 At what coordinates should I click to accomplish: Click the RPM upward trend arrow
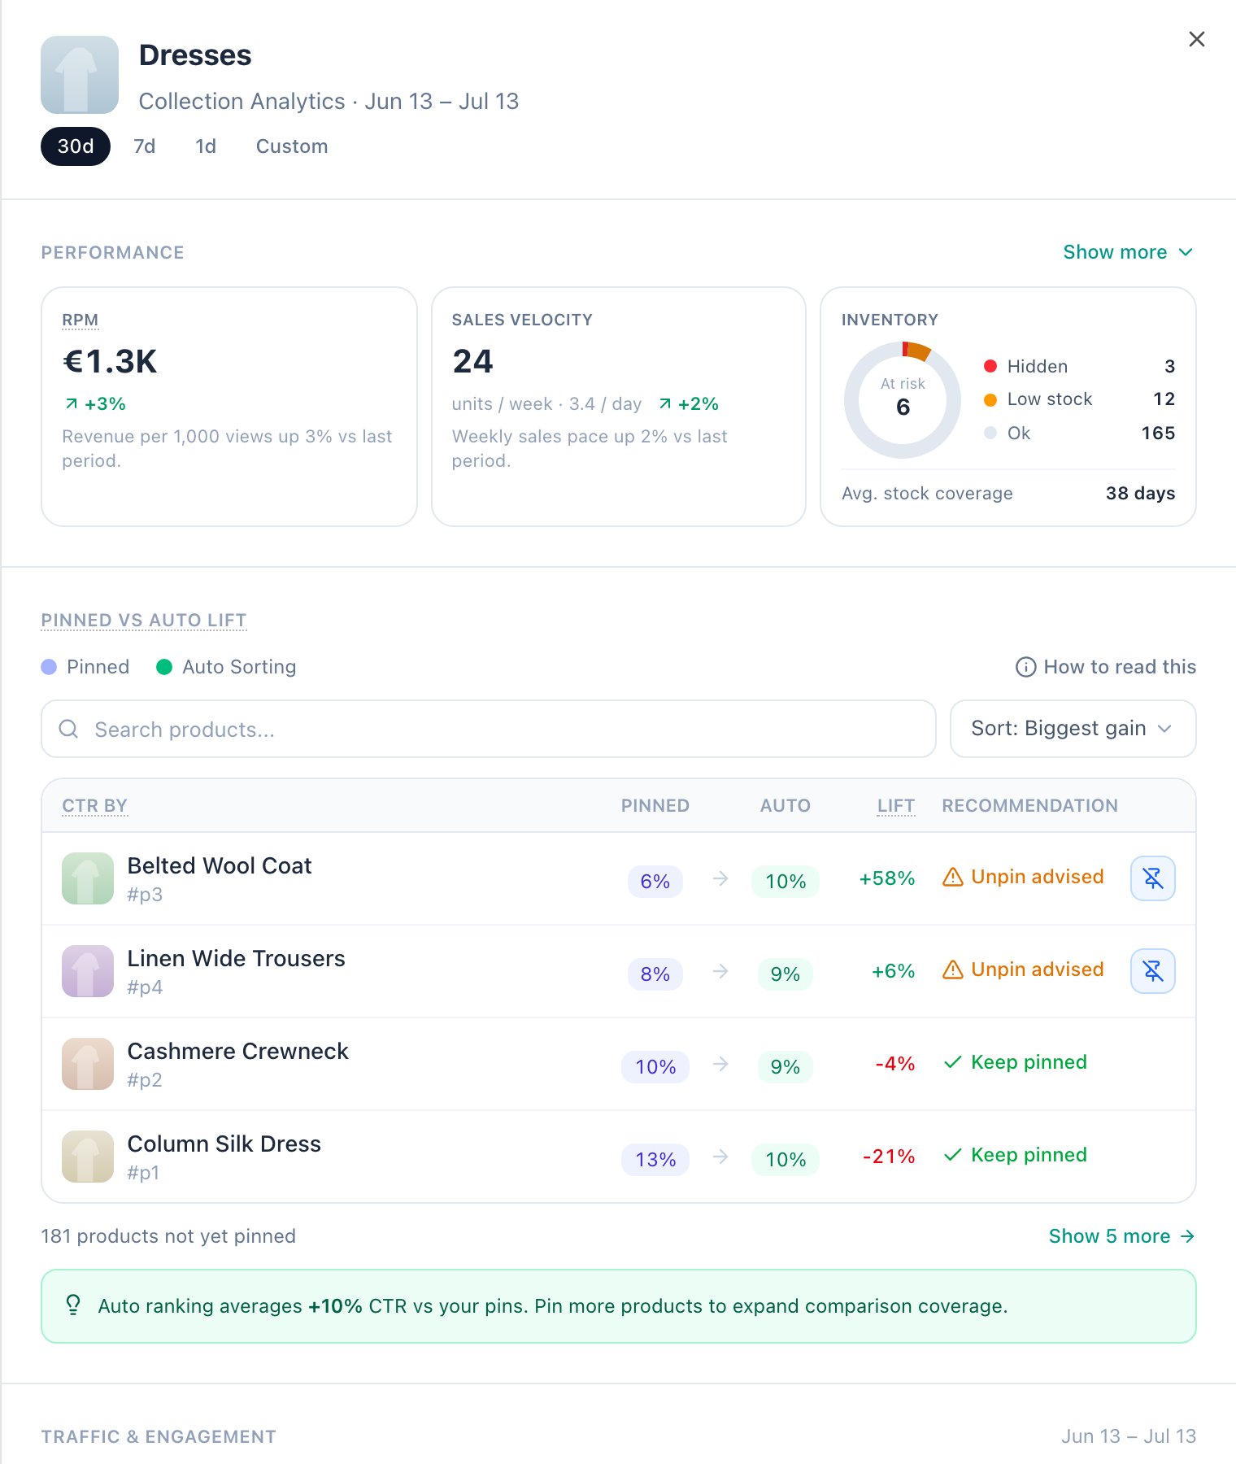pyautogui.click(x=72, y=403)
